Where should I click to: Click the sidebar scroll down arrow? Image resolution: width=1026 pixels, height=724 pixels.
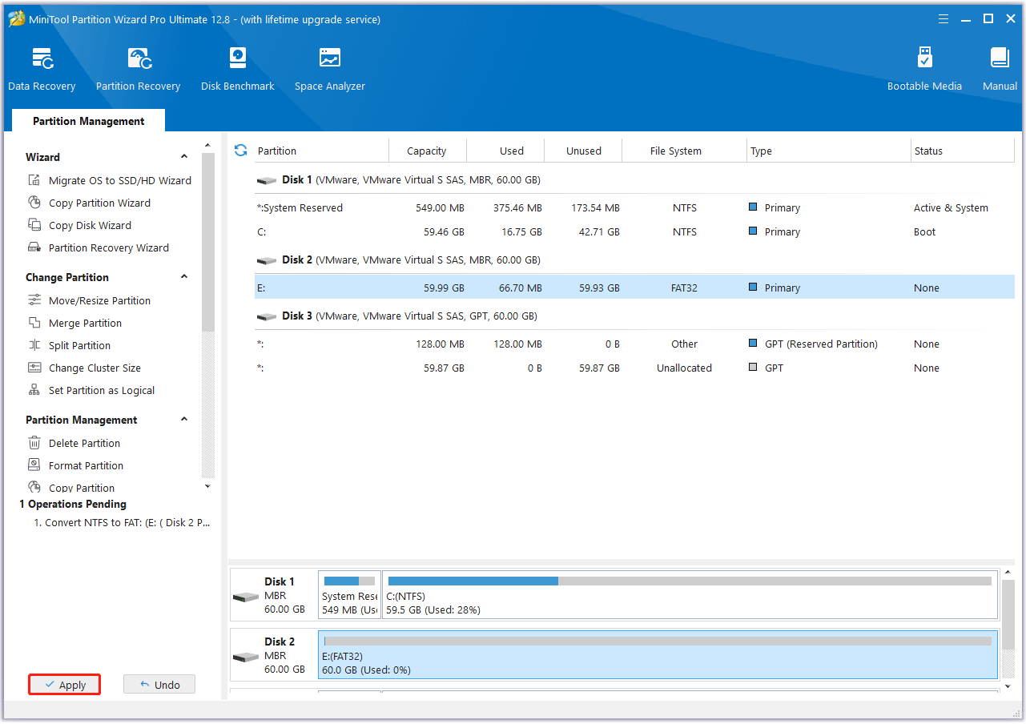[x=208, y=486]
